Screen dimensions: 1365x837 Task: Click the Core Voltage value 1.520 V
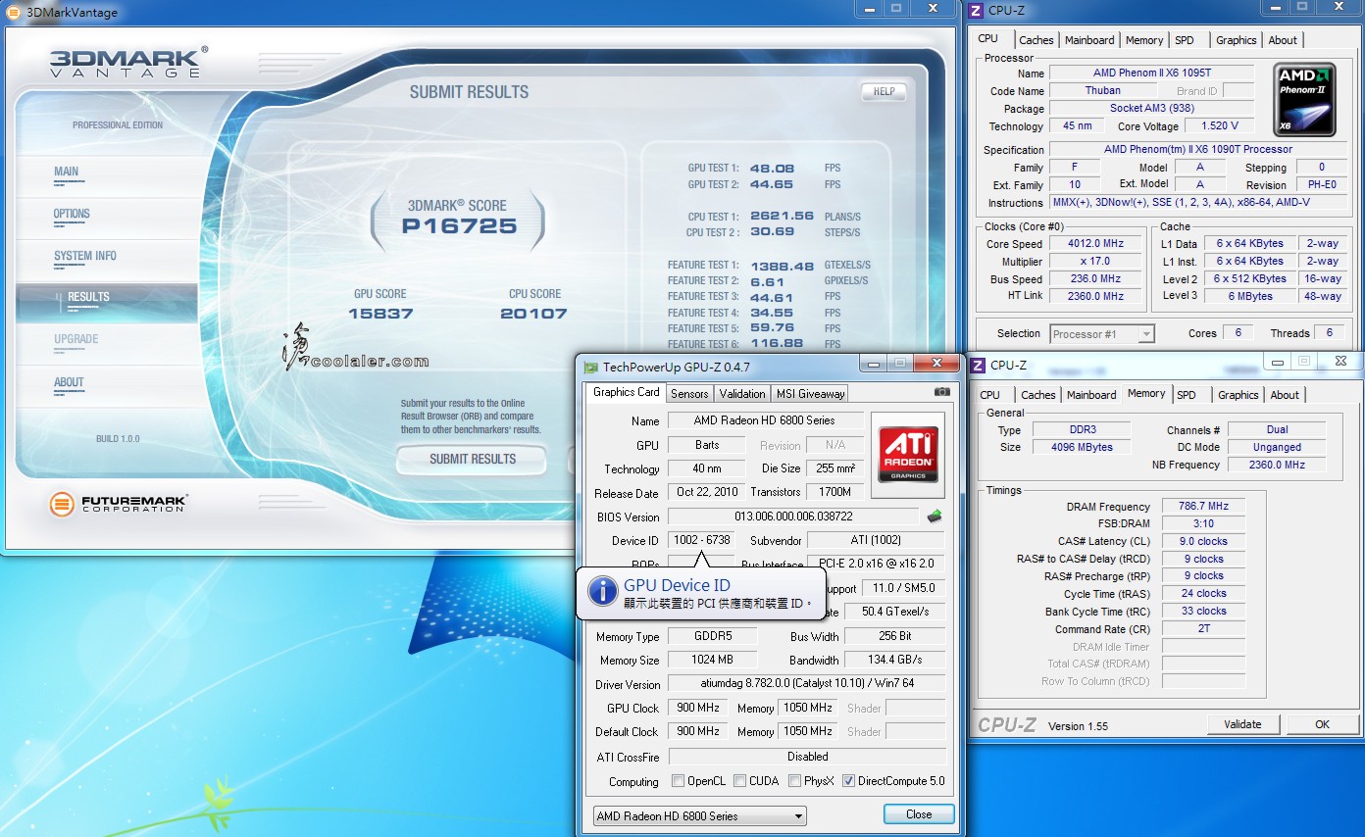pyautogui.click(x=1219, y=125)
